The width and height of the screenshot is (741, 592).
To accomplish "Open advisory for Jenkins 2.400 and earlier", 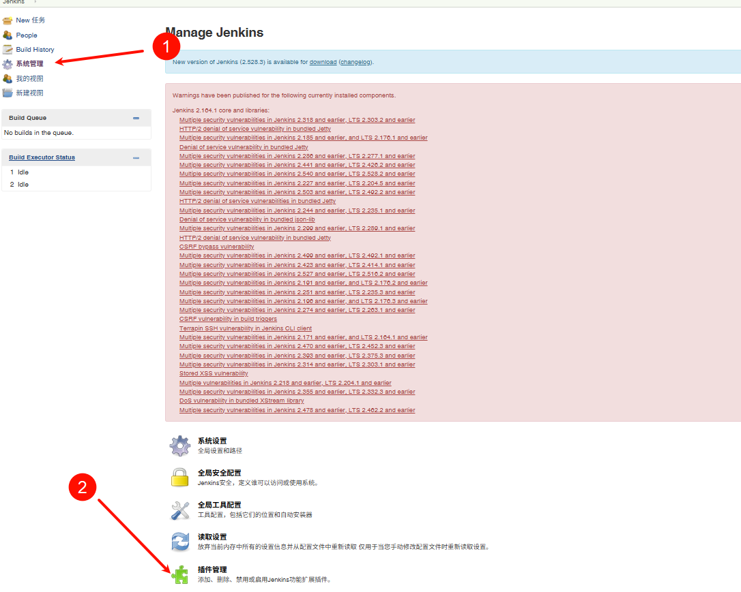I will pyautogui.click(x=297, y=255).
